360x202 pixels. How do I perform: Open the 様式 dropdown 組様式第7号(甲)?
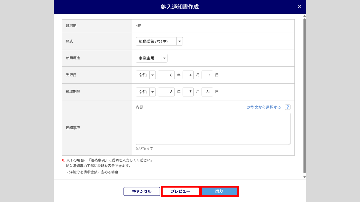point(159,41)
